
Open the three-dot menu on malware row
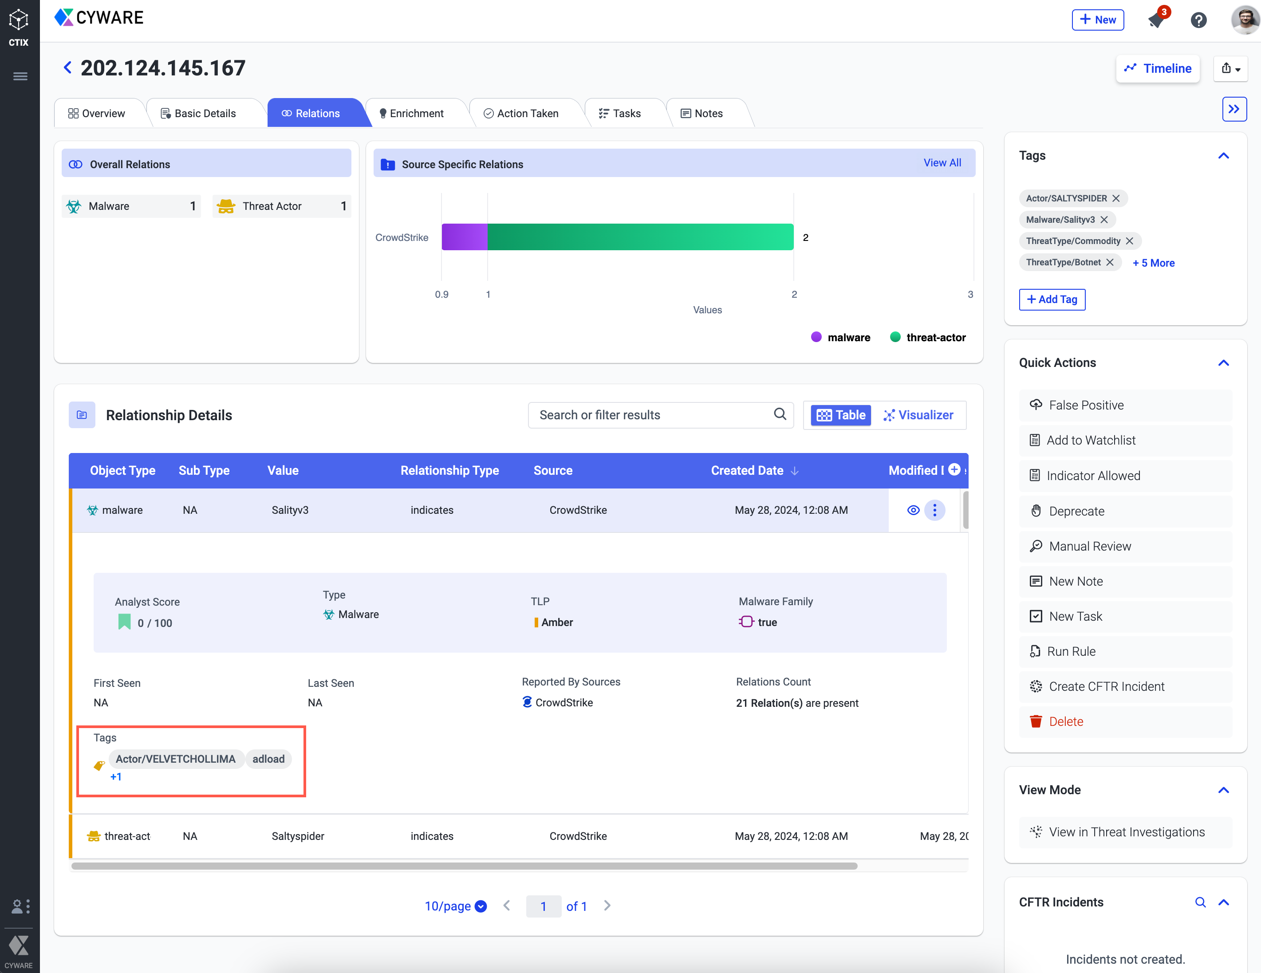point(934,510)
